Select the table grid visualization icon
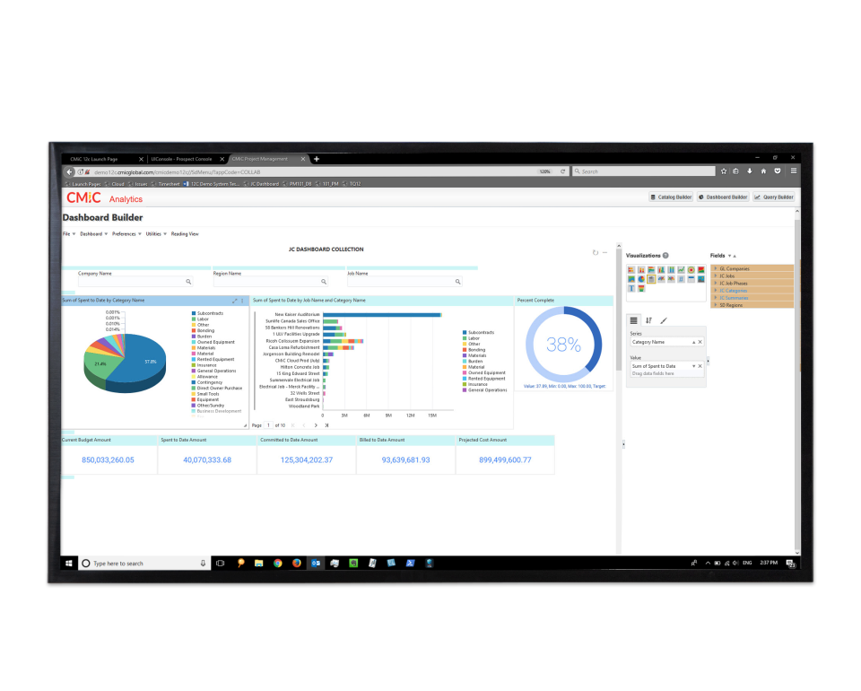The image size is (861, 691). point(691,279)
